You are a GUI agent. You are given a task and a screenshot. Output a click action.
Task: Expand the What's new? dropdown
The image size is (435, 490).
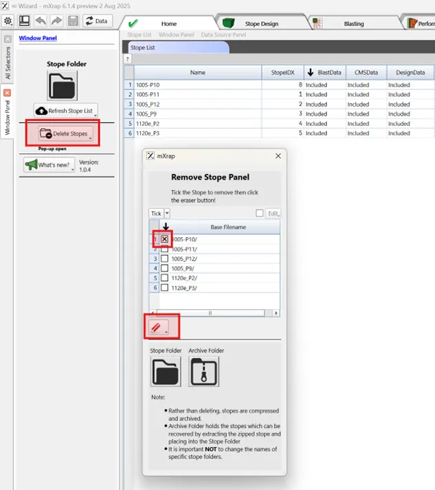pos(72,169)
